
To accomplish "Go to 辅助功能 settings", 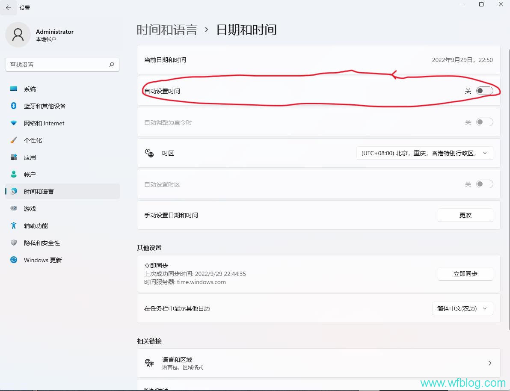I will point(62,226).
